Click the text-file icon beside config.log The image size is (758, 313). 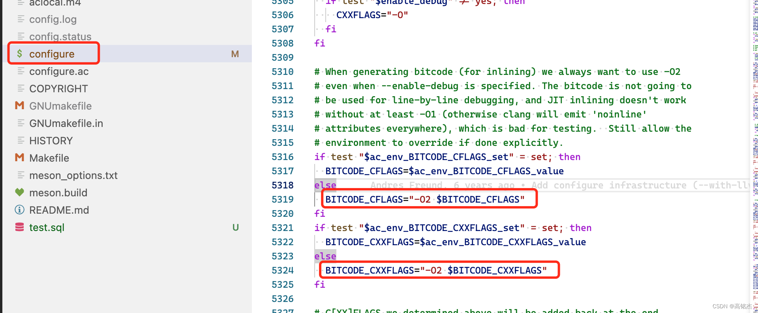tap(21, 19)
